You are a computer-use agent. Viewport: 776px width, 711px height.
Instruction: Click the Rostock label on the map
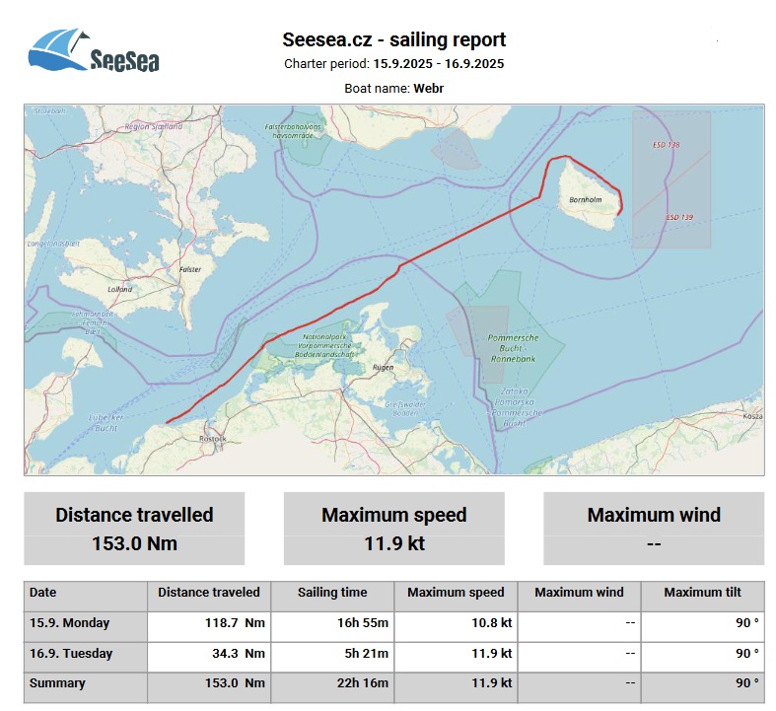point(212,438)
